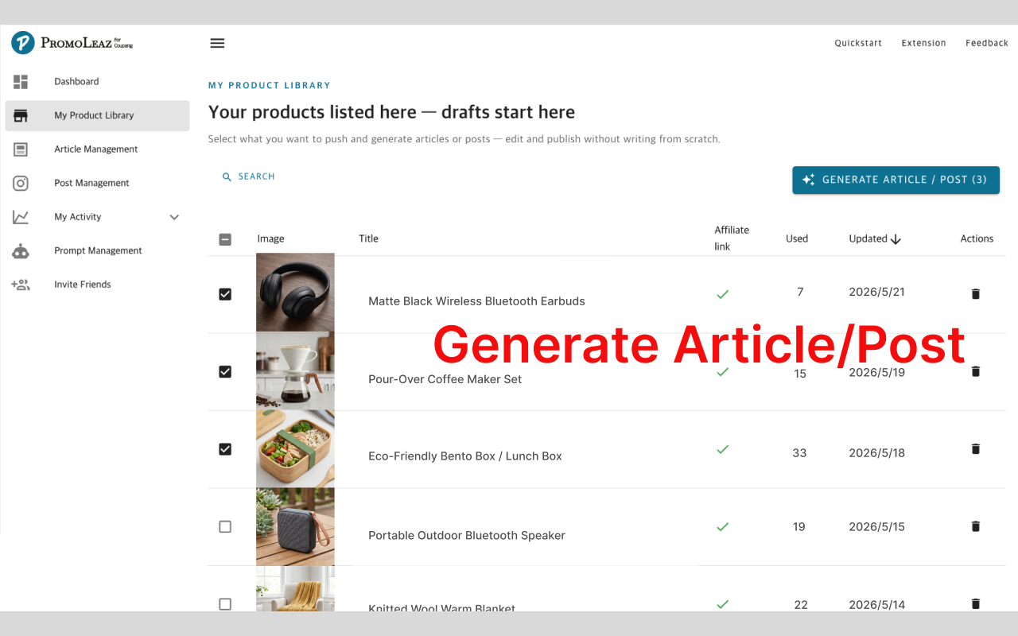The image size is (1018, 636).
Task: Click Generate Article / Post (3) button
Action: (x=896, y=180)
